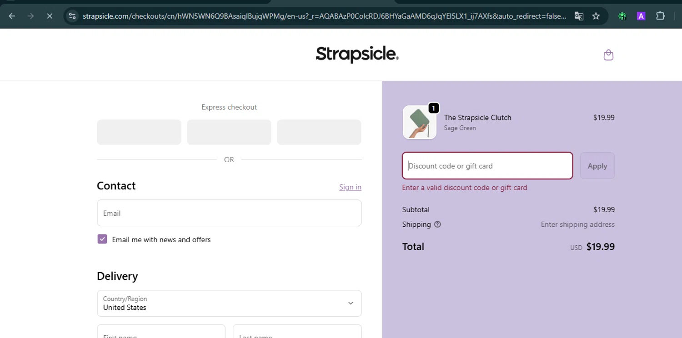The height and width of the screenshot is (338, 682).
Task: Go back to the previous page
Action: (x=12, y=16)
